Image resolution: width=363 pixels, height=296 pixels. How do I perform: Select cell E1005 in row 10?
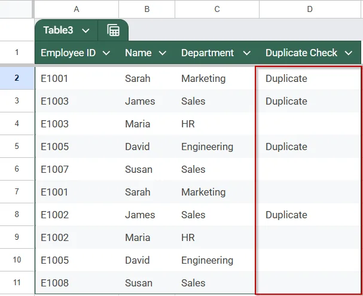click(77, 260)
